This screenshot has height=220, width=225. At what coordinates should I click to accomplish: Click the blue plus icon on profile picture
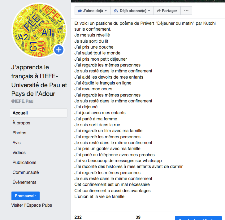(59, 50)
